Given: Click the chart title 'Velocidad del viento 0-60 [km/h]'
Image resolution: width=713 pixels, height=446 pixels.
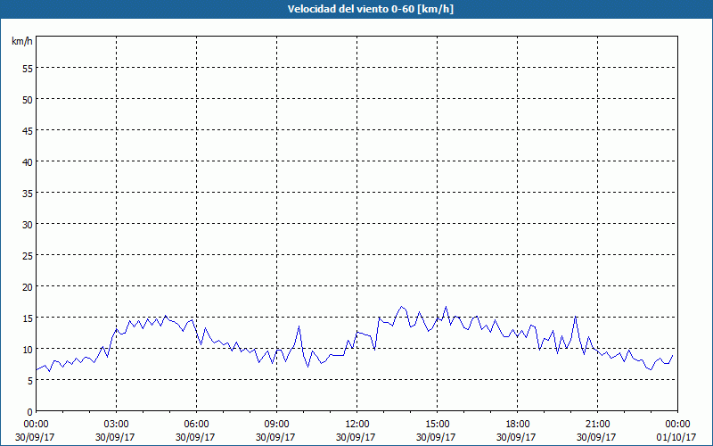Looking at the screenshot, I should pos(370,9).
